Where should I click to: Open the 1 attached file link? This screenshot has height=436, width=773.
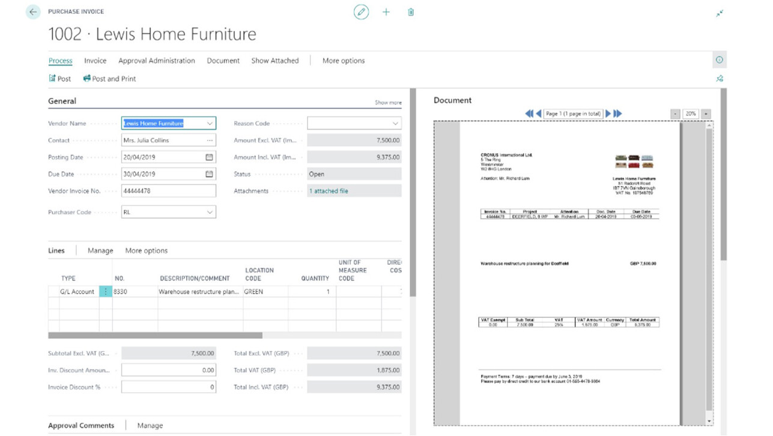329,191
